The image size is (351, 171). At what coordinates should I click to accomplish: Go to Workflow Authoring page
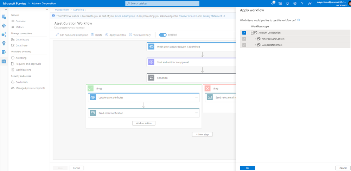pos(21,58)
